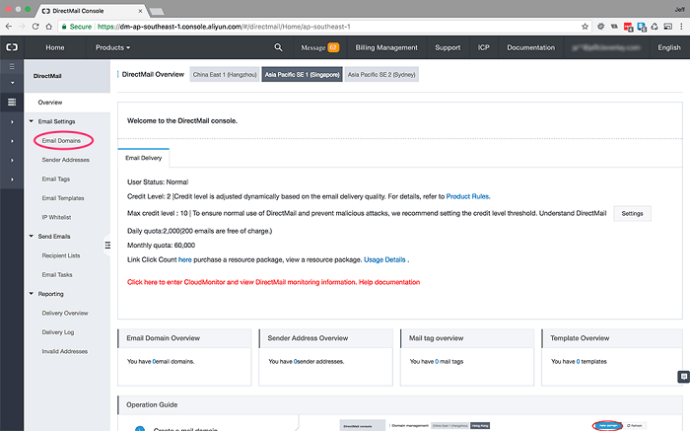Open Billing Management menu
Viewport: 690px width, 431px height.
pos(386,47)
